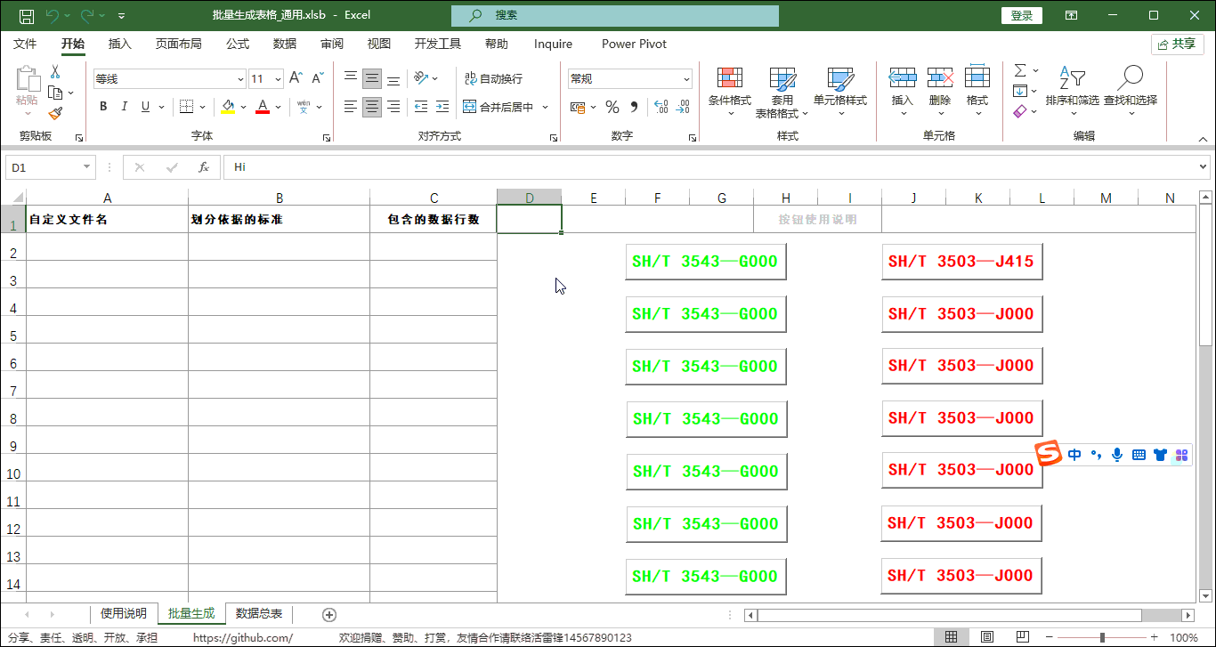Click the Find and Select magnifier
Screen dimensions: 1216x647
click(1130, 79)
